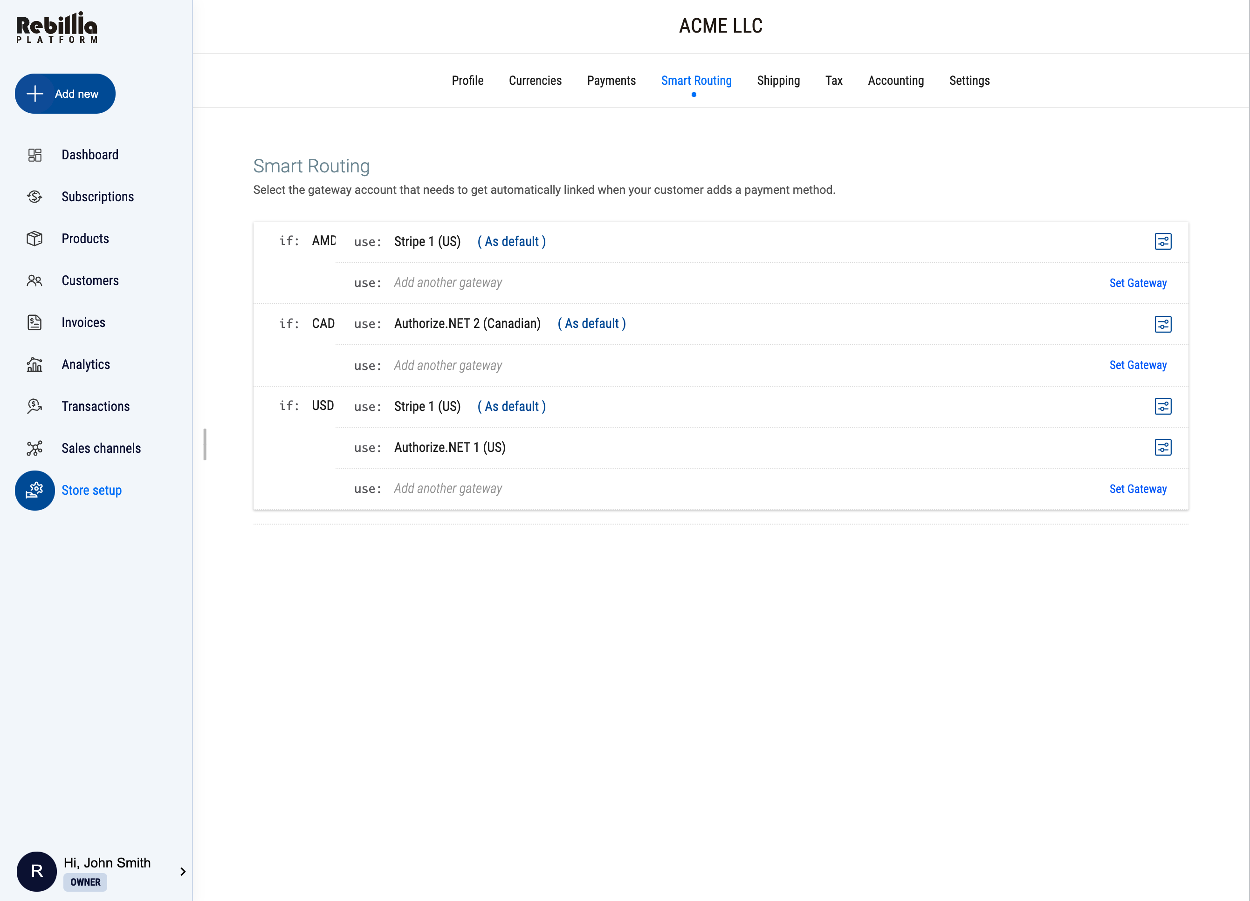This screenshot has width=1250, height=901.
Task: Open gateway settings for Authorize.NET 2
Action: point(1163,324)
